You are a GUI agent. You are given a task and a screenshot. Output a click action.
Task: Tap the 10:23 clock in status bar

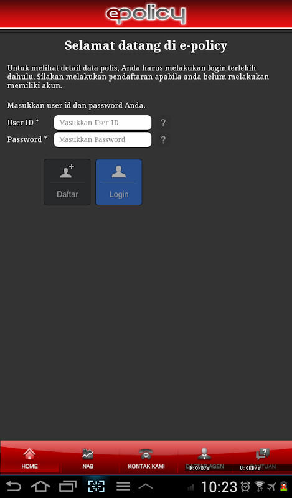(x=219, y=487)
